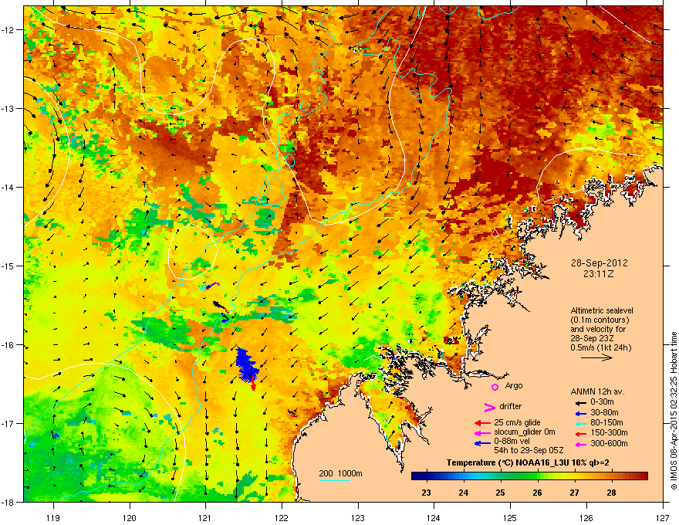Click the latitude axis label -15

pyautogui.click(x=8, y=266)
